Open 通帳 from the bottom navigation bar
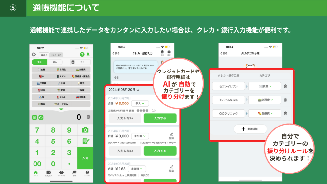 click(x=75, y=173)
